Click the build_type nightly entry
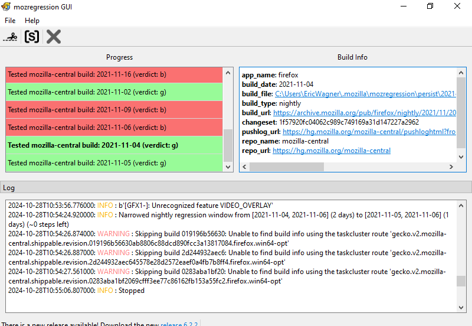 click(x=271, y=103)
